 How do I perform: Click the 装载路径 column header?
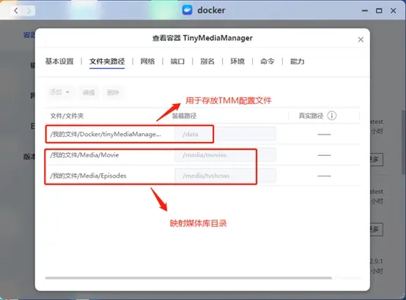click(x=184, y=116)
